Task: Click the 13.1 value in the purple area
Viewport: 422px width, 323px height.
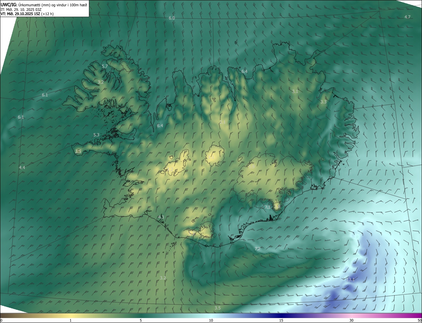Action: 351,280
